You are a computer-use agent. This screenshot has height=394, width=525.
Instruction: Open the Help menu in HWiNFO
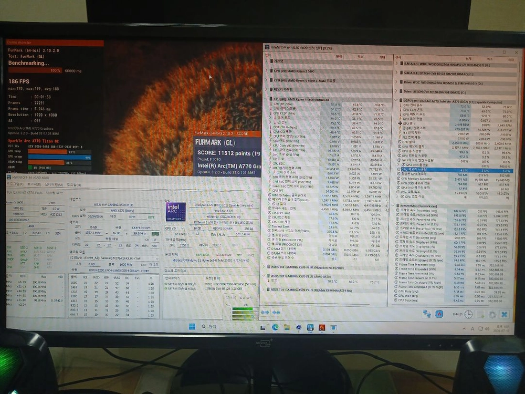(73, 184)
